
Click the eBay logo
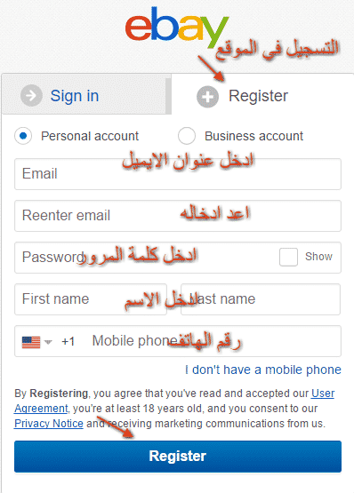[x=177, y=28]
